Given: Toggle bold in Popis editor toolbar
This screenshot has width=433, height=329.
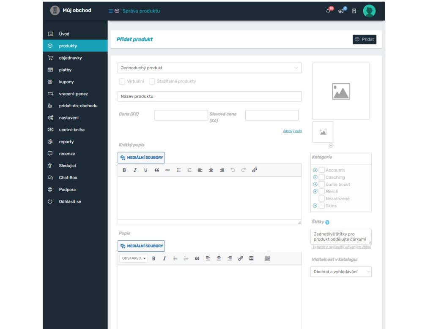Looking at the screenshot, I should pos(154,258).
